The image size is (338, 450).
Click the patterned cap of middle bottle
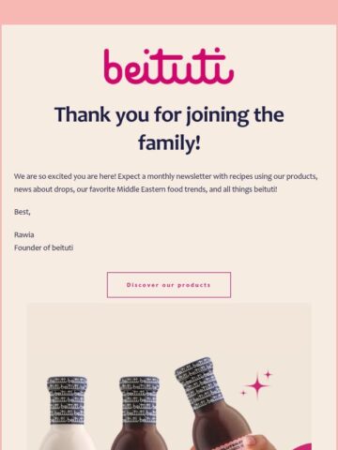pos(140,400)
